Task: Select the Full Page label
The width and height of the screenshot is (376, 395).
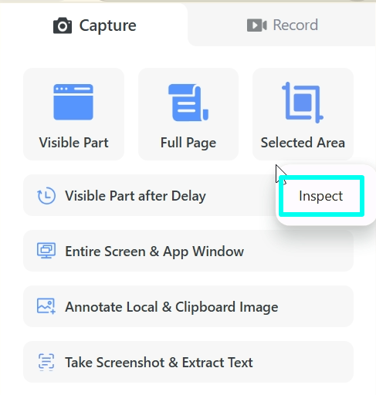Action: coord(188,143)
